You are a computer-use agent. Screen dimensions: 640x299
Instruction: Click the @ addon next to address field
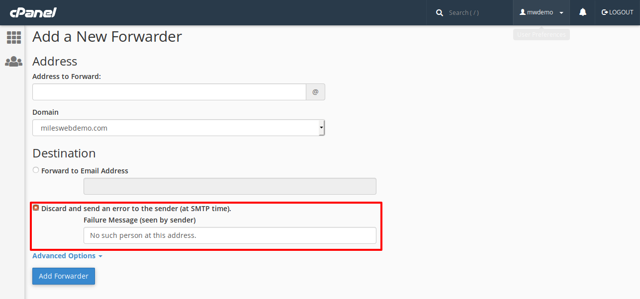click(x=315, y=92)
